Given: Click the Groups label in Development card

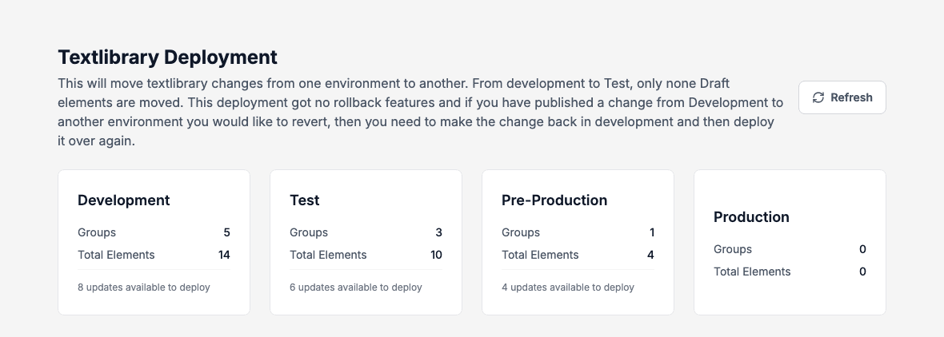Looking at the screenshot, I should click(97, 232).
